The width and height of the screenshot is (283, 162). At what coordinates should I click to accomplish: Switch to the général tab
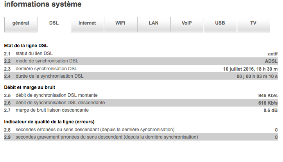click(21, 23)
